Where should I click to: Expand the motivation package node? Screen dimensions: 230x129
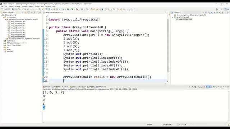pyautogui.click(x=5, y=39)
